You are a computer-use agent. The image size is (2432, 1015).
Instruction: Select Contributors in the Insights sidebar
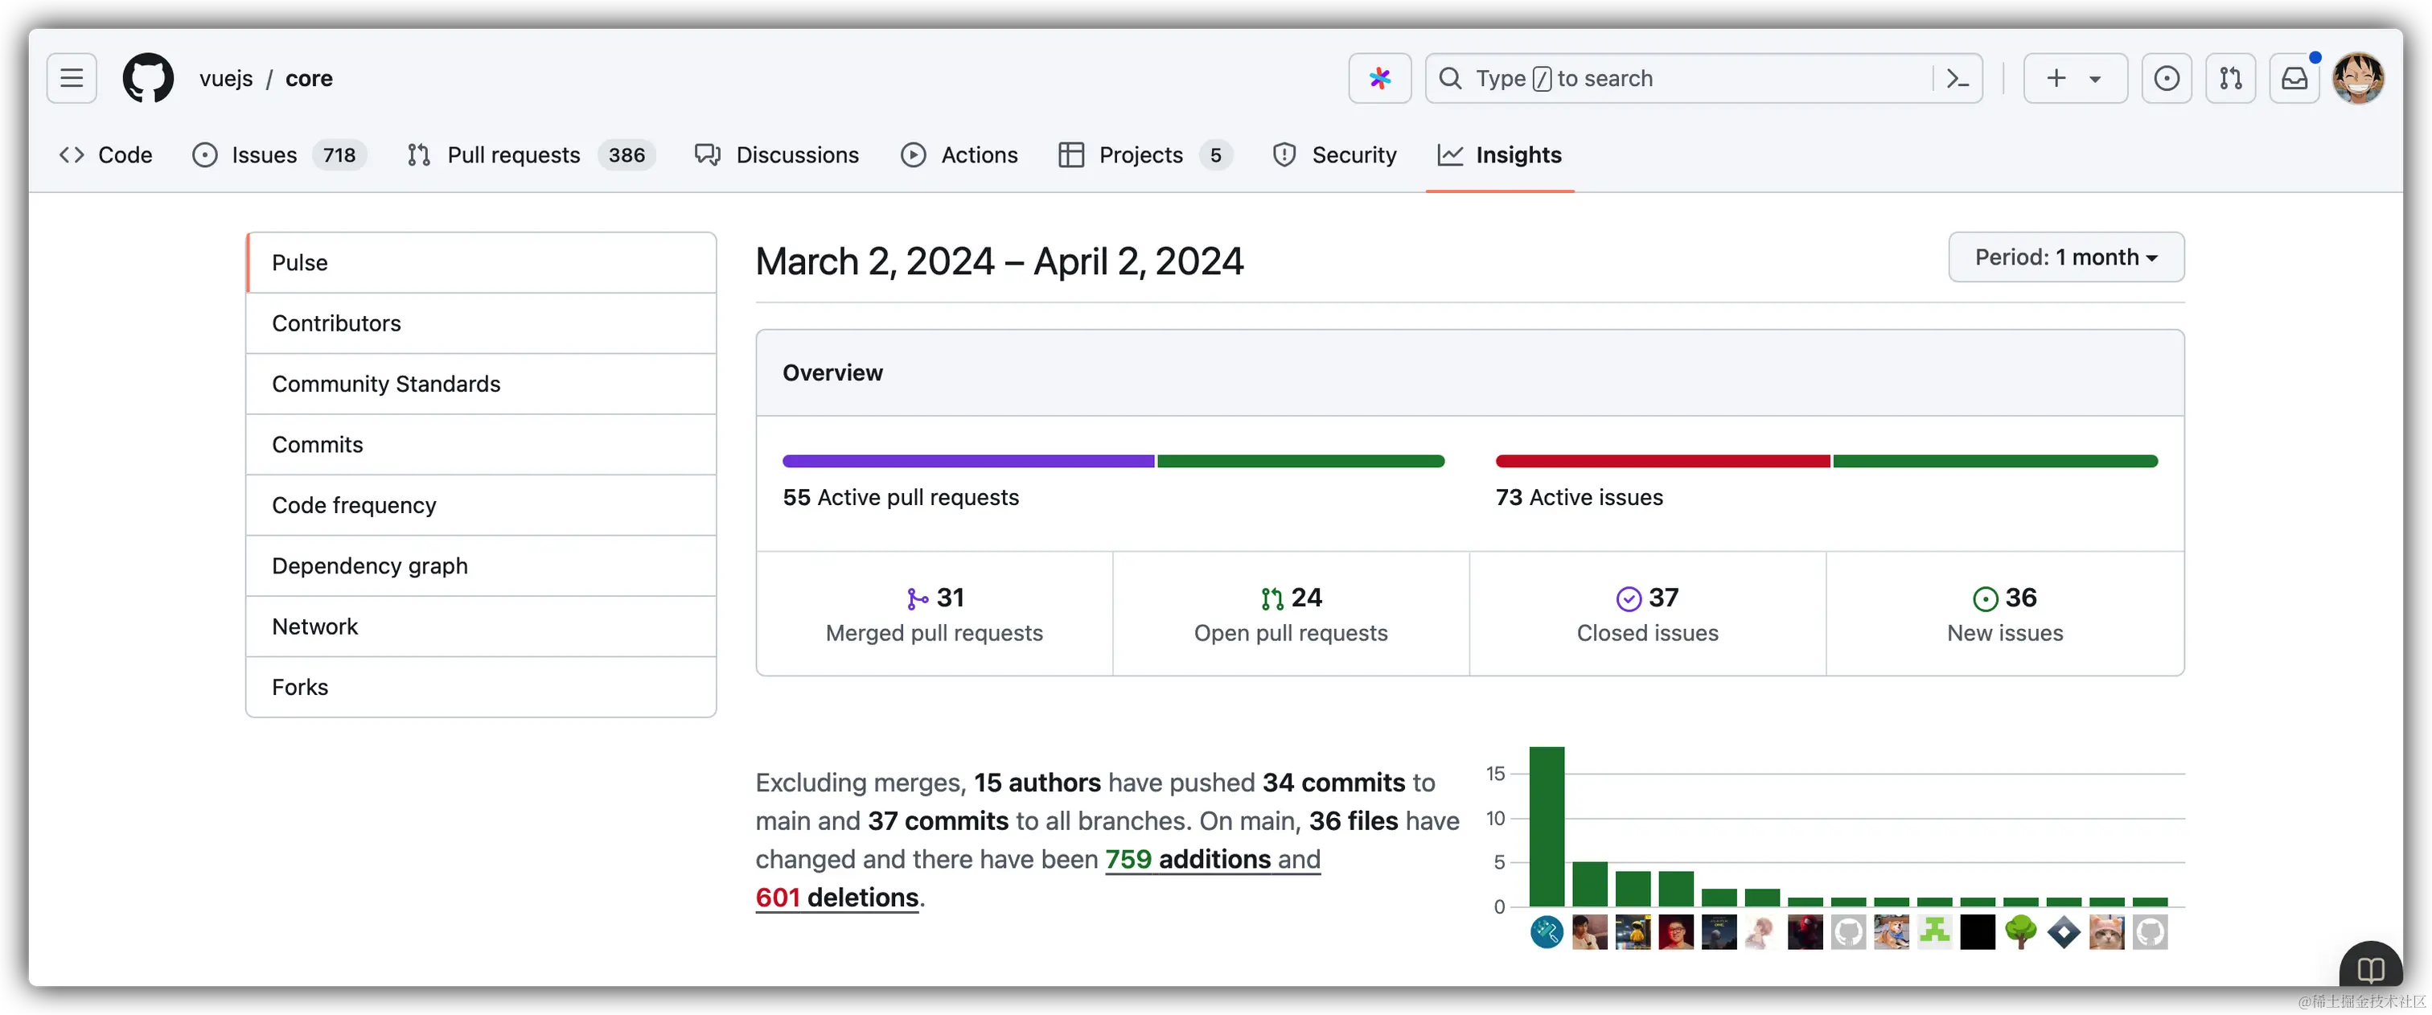click(x=336, y=324)
